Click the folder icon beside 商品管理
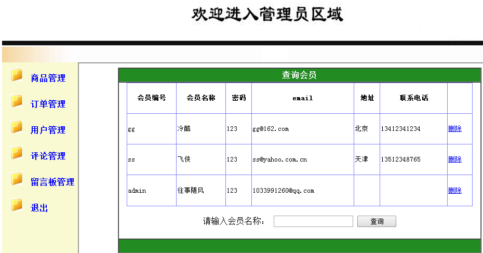483x253 pixels. [17, 75]
